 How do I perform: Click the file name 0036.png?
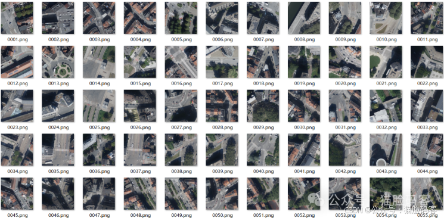(x=100, y=172)
